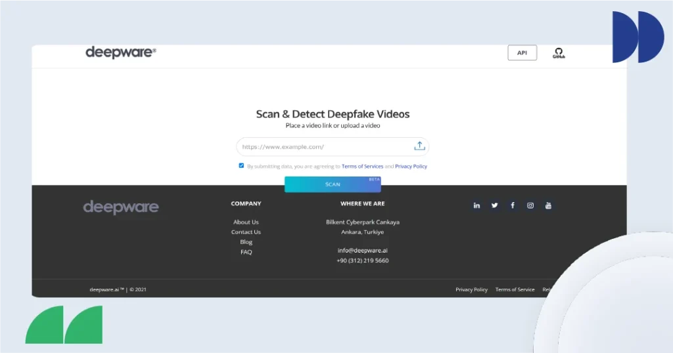Click 'Place a video link or upload a video' text
Image resolution: width=673 pixels, height=353 pixels.
pyautogui.click(x=333, y=125)
